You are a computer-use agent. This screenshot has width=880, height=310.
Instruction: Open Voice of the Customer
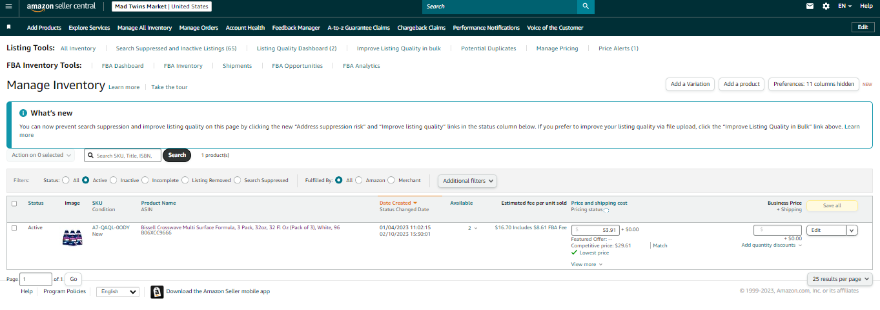[x=555, y=28]
